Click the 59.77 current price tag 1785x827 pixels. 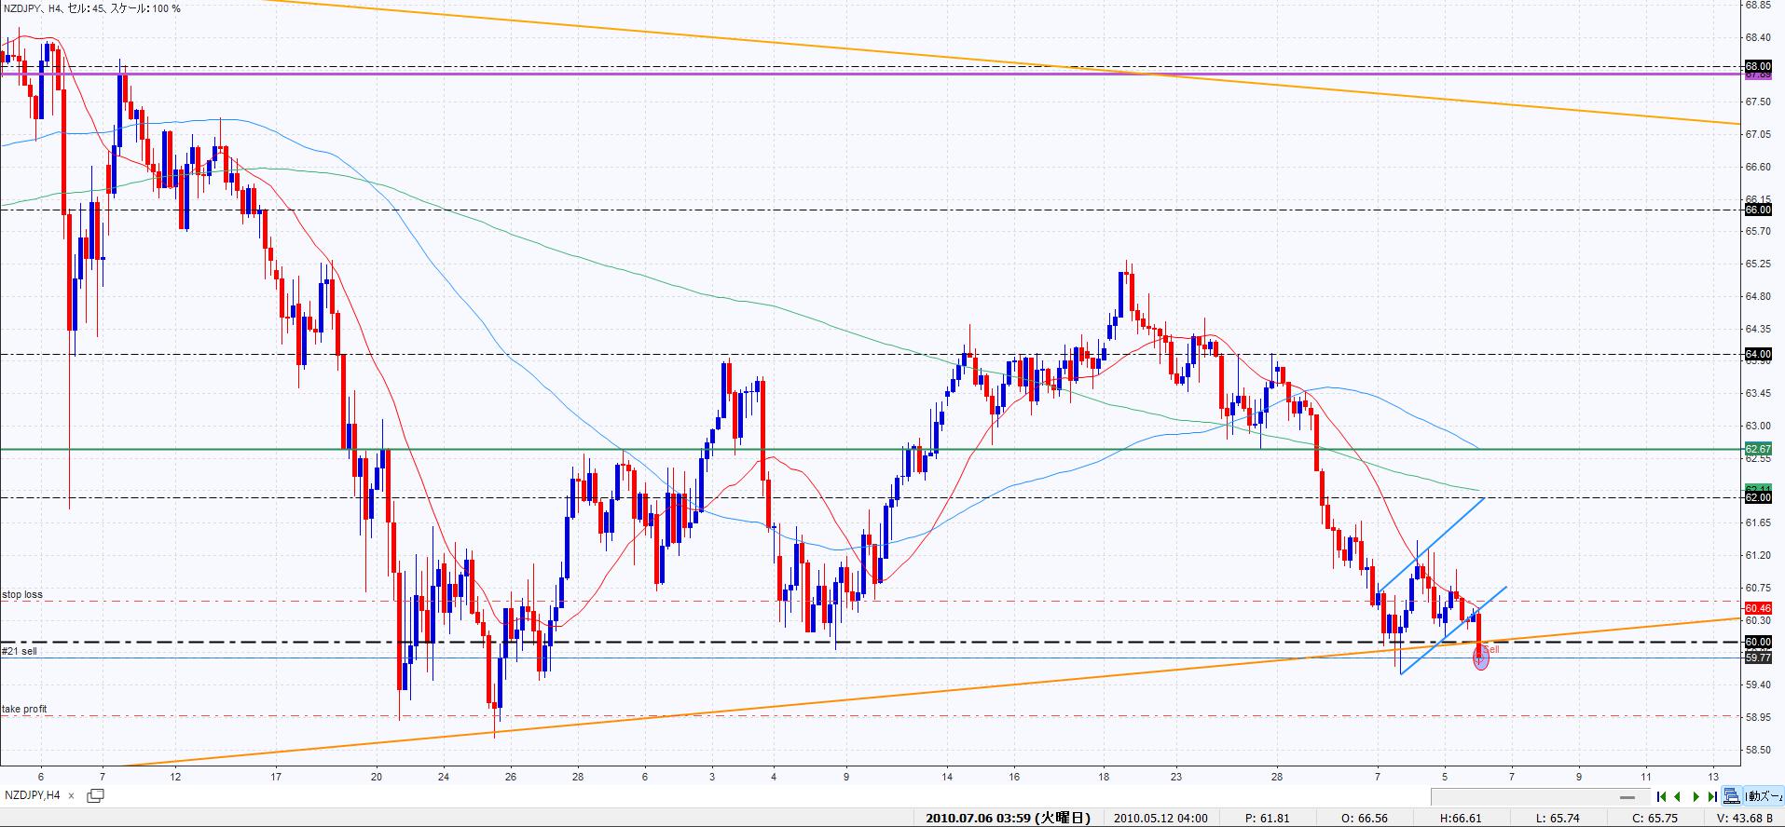[1757, 658]
